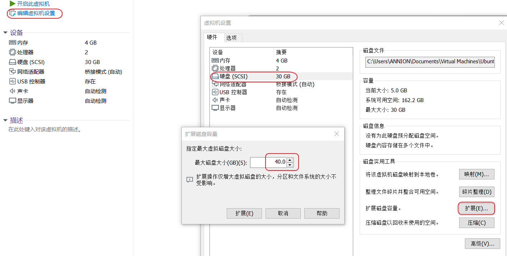507x256 pixels.
Task: Close the 虚拟机设置 dialog
Action: point(502,23)
